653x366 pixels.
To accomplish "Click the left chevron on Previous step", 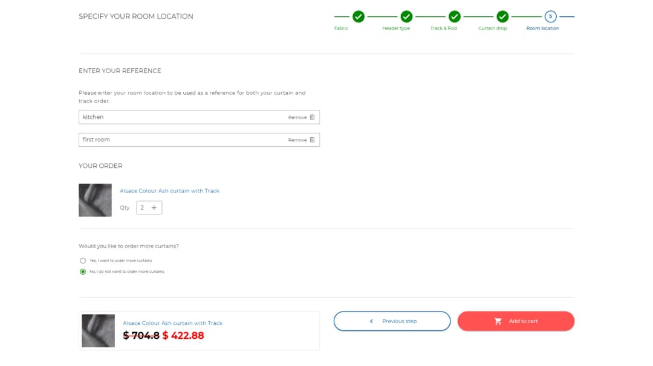I will pos(371,321).
